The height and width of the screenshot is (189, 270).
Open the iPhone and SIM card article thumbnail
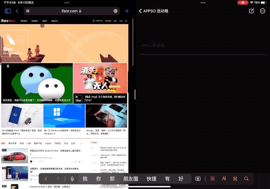(x=22, y=116)
